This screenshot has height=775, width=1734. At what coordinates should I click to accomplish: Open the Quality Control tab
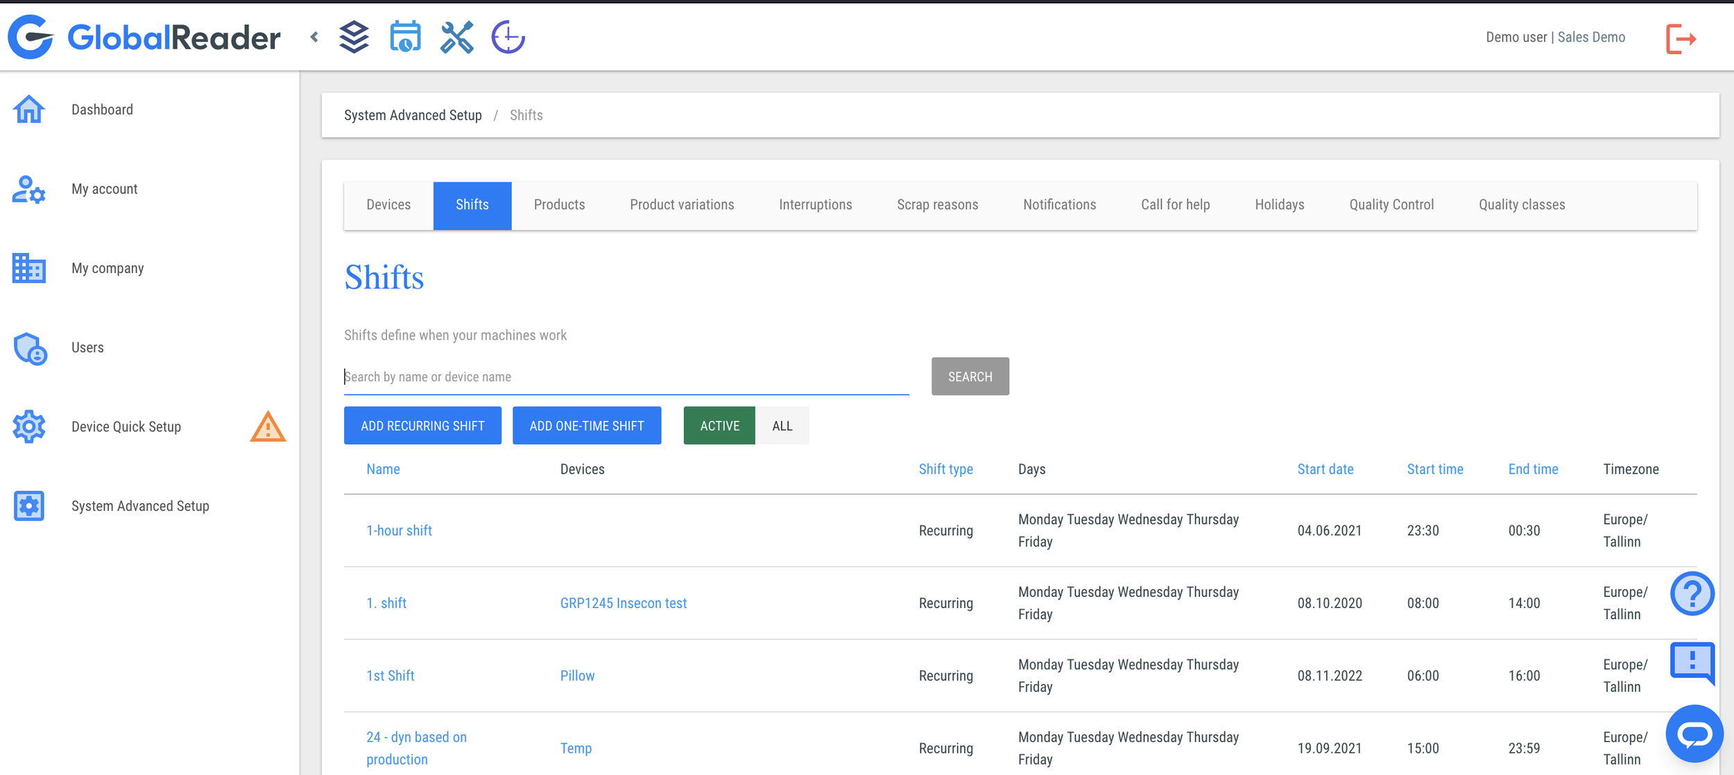[x=1391, y=205]
